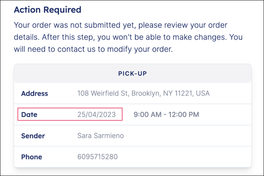Image resolution: width=264 pixels, height=176 pixels.
Task: Click the Sender row label
Action: (x=33, y=136)
